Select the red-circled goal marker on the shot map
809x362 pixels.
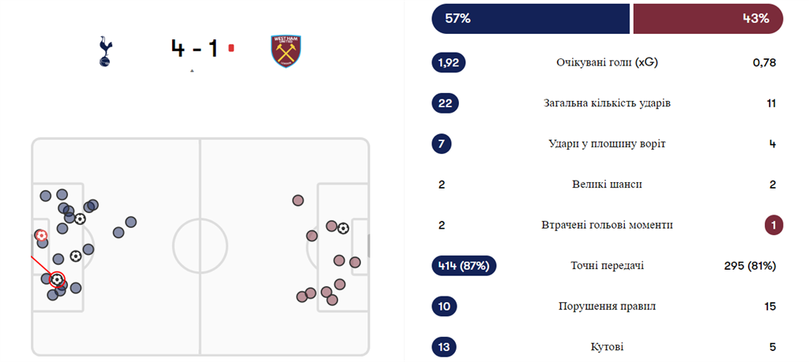click(x=57, y=279)
